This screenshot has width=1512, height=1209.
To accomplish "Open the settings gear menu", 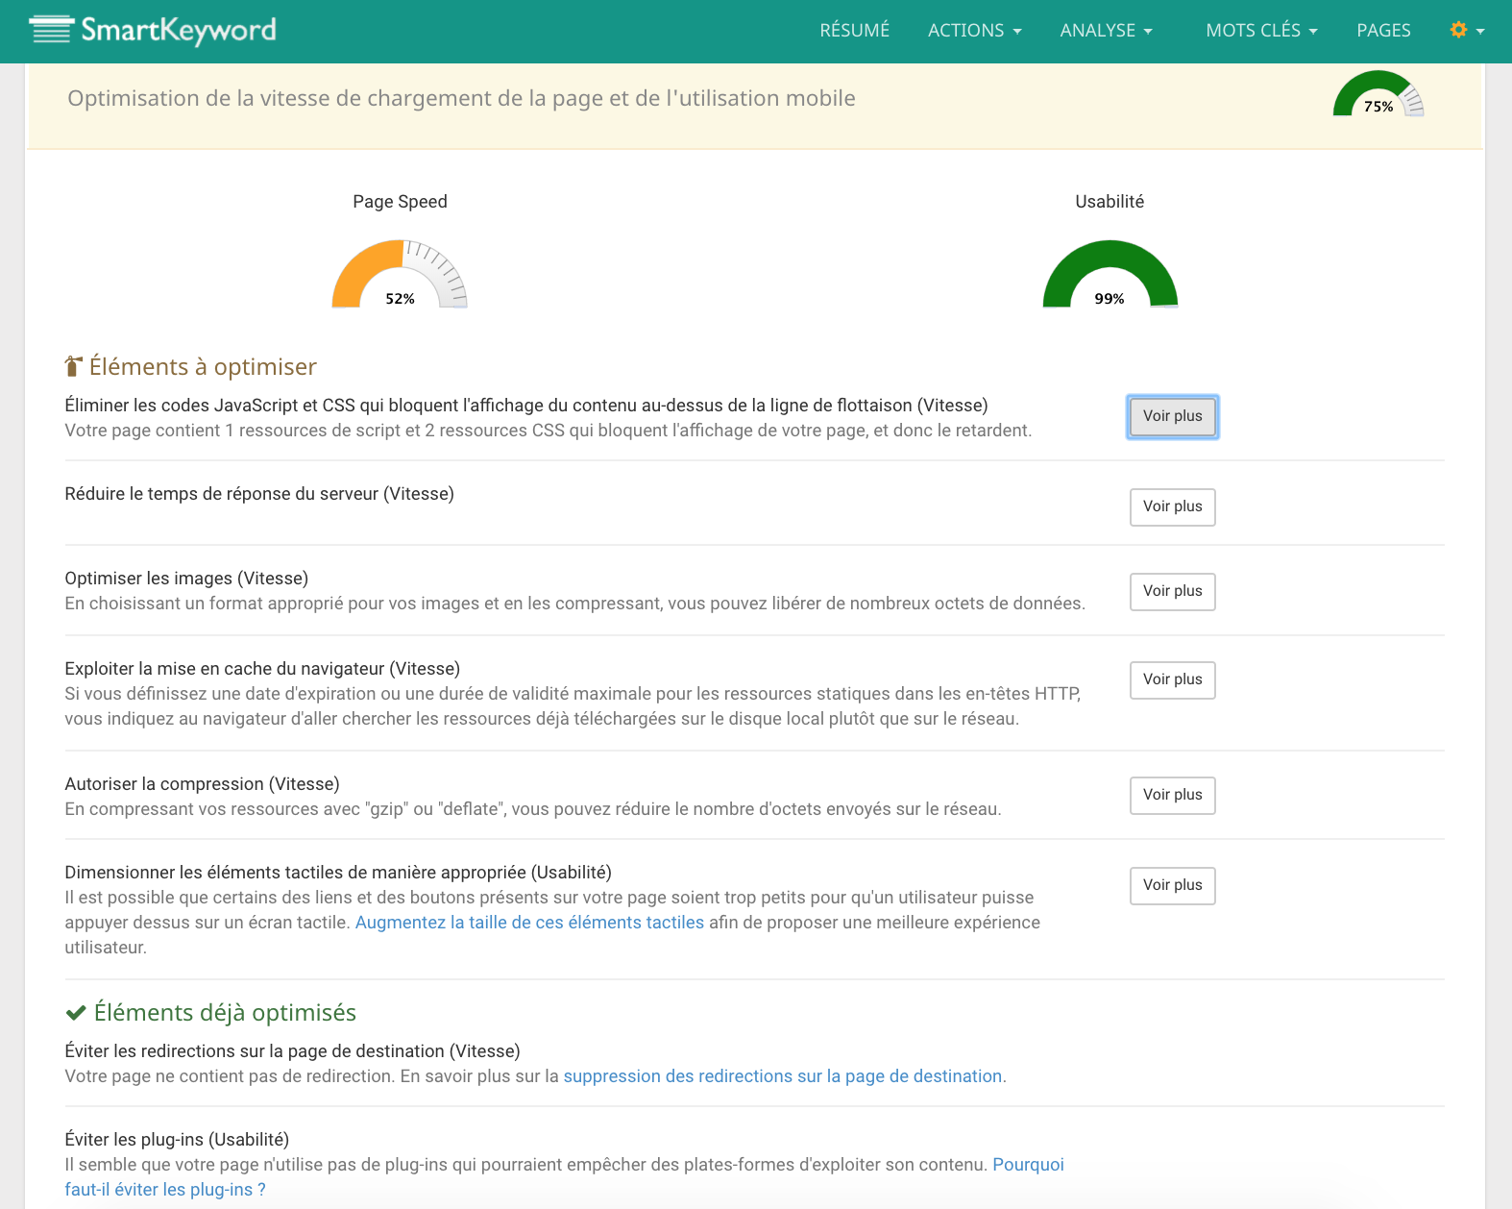I will (x=1467, y=30).
